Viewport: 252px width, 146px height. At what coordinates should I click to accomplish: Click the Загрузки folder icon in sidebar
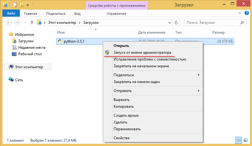point(14,41)
